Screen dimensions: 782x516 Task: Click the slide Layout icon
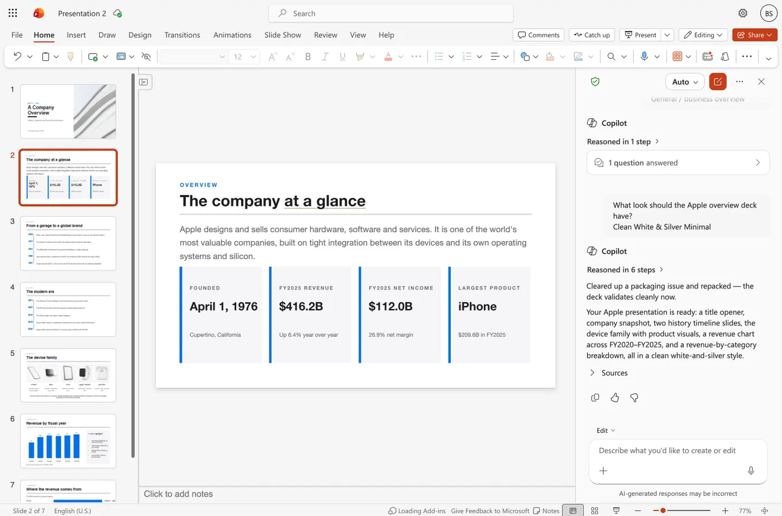coord(121,56)
